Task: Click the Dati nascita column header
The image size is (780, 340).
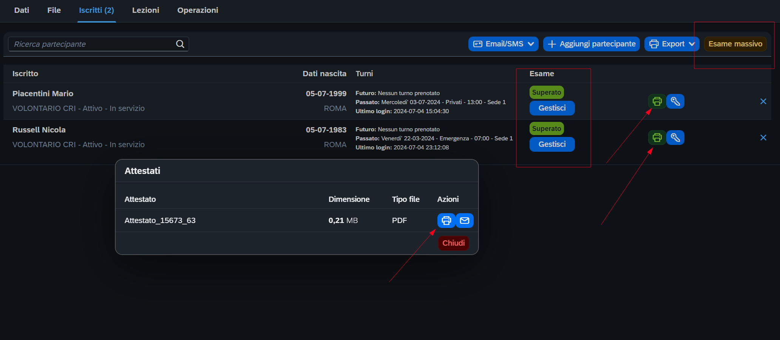Action: (x=324, y=74)
